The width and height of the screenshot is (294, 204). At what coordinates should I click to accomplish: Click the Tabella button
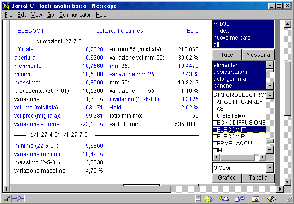pyautogui.click(x=258, y=178)
